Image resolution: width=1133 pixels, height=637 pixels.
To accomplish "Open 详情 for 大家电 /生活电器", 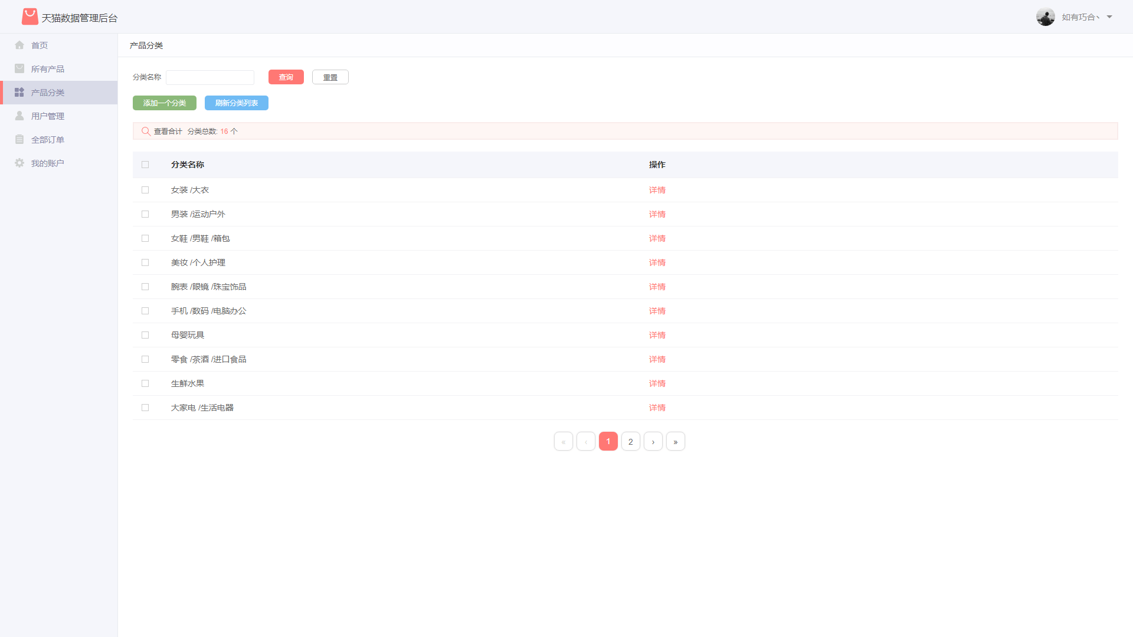I will click(x=657, y=408).
